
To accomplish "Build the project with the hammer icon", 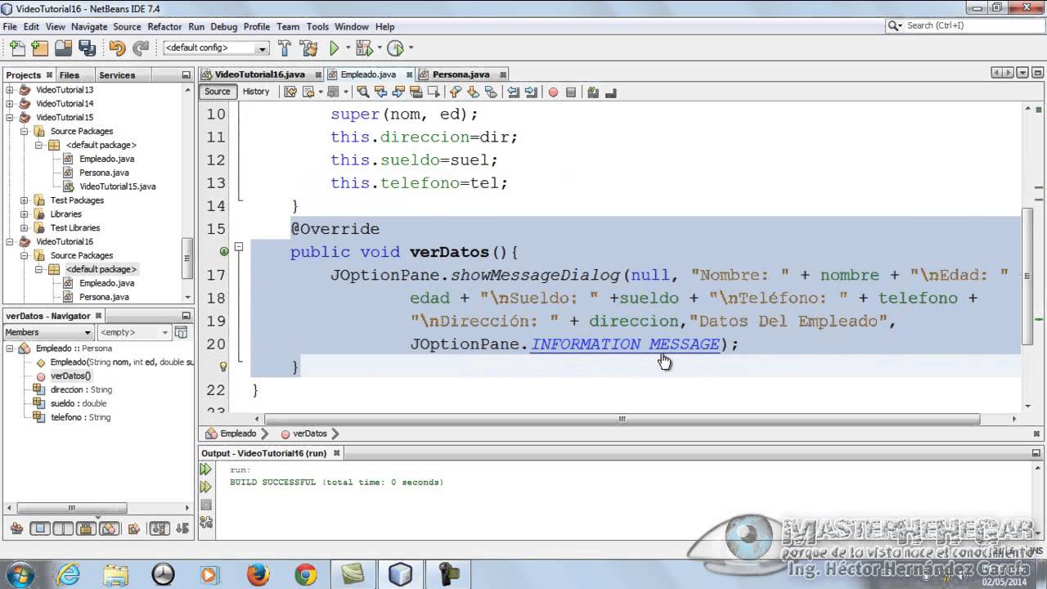I will (285, 48).
